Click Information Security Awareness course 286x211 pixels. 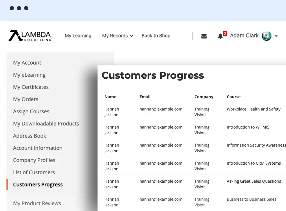256,145
